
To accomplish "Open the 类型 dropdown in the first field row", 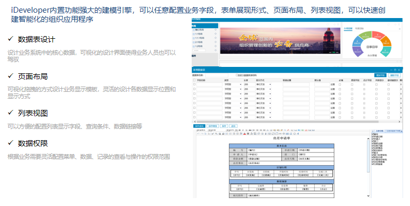I will pos(233,84).
